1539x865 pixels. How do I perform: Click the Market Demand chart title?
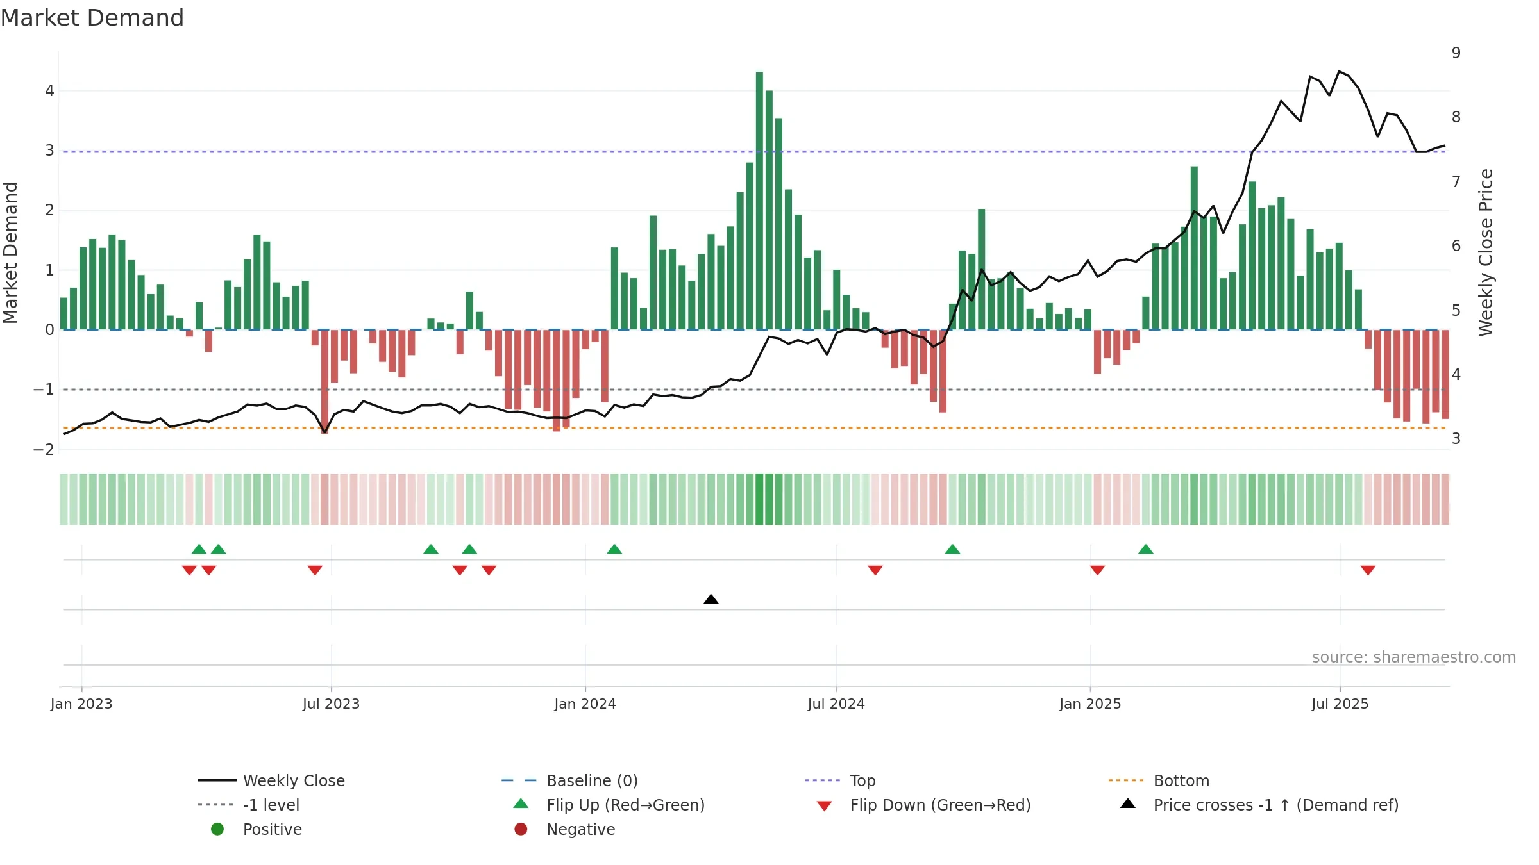[92, 18]
